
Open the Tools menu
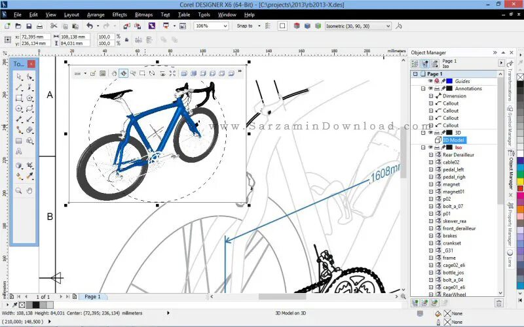point(204,14)
